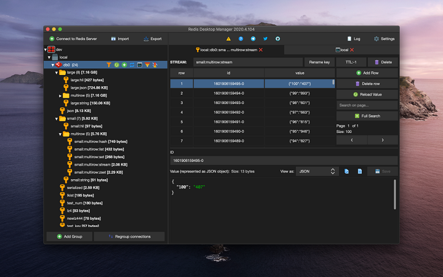
Task: Collapse the db0 database node
Action: (x=52, y=65)
